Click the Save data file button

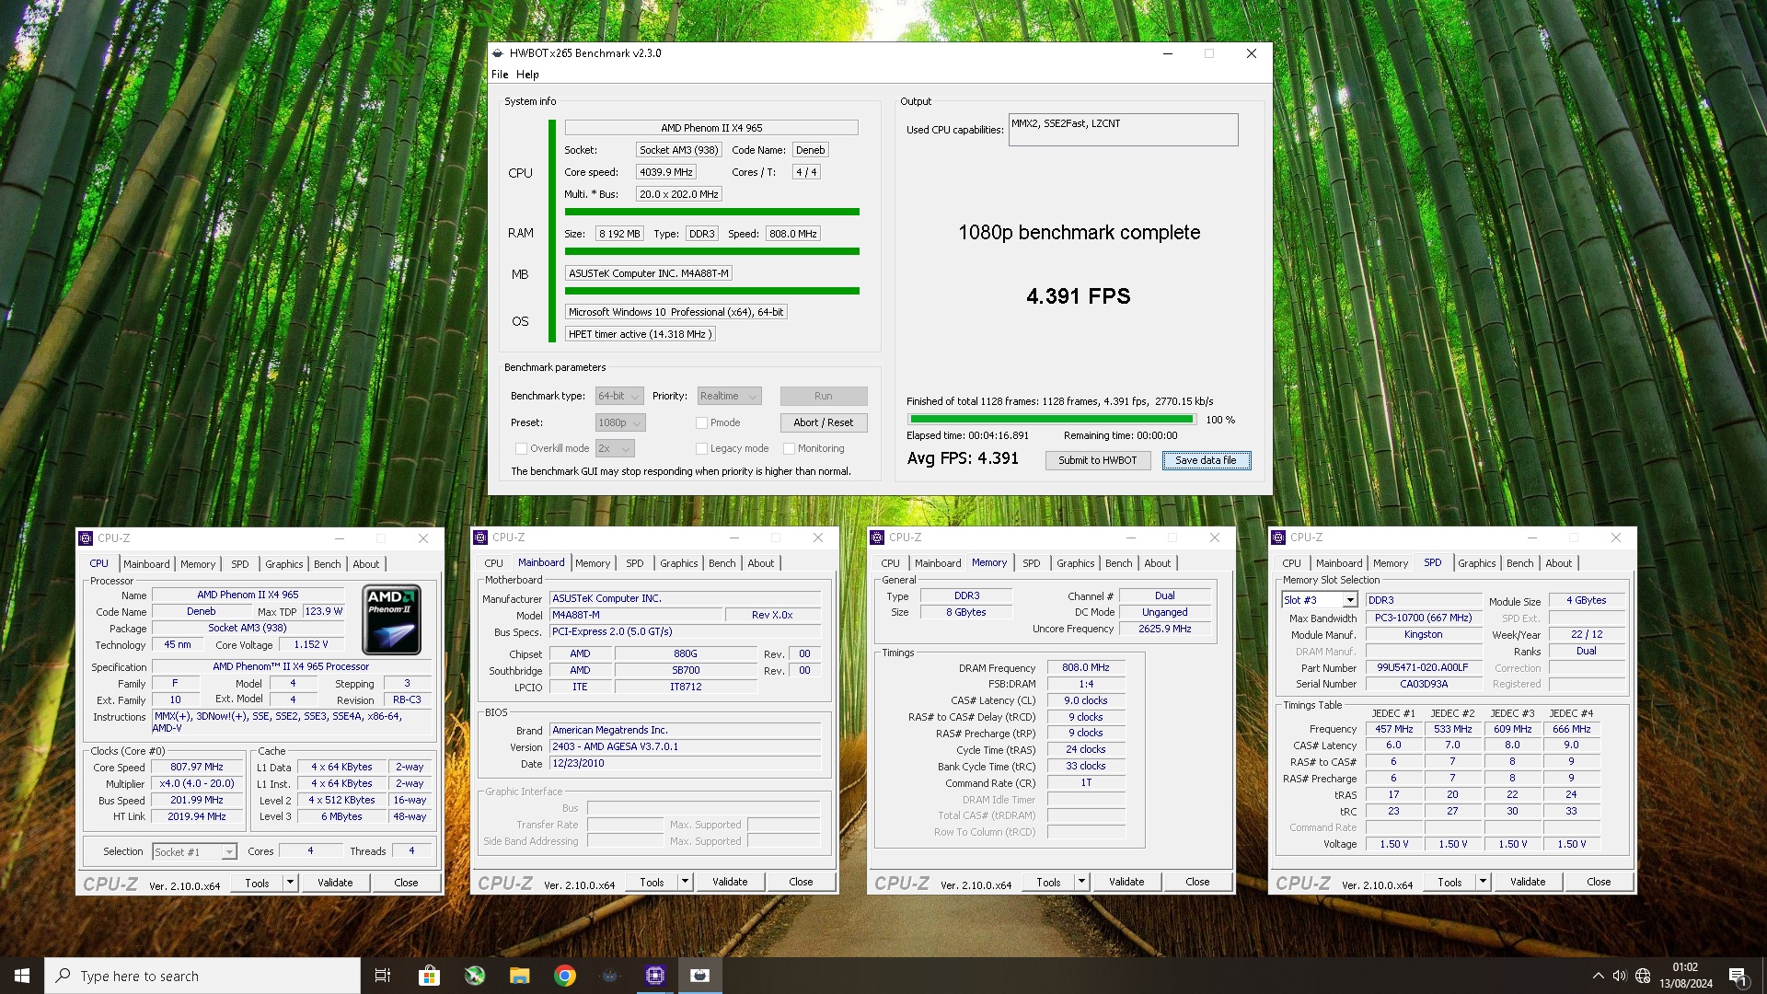[1206, 460]
